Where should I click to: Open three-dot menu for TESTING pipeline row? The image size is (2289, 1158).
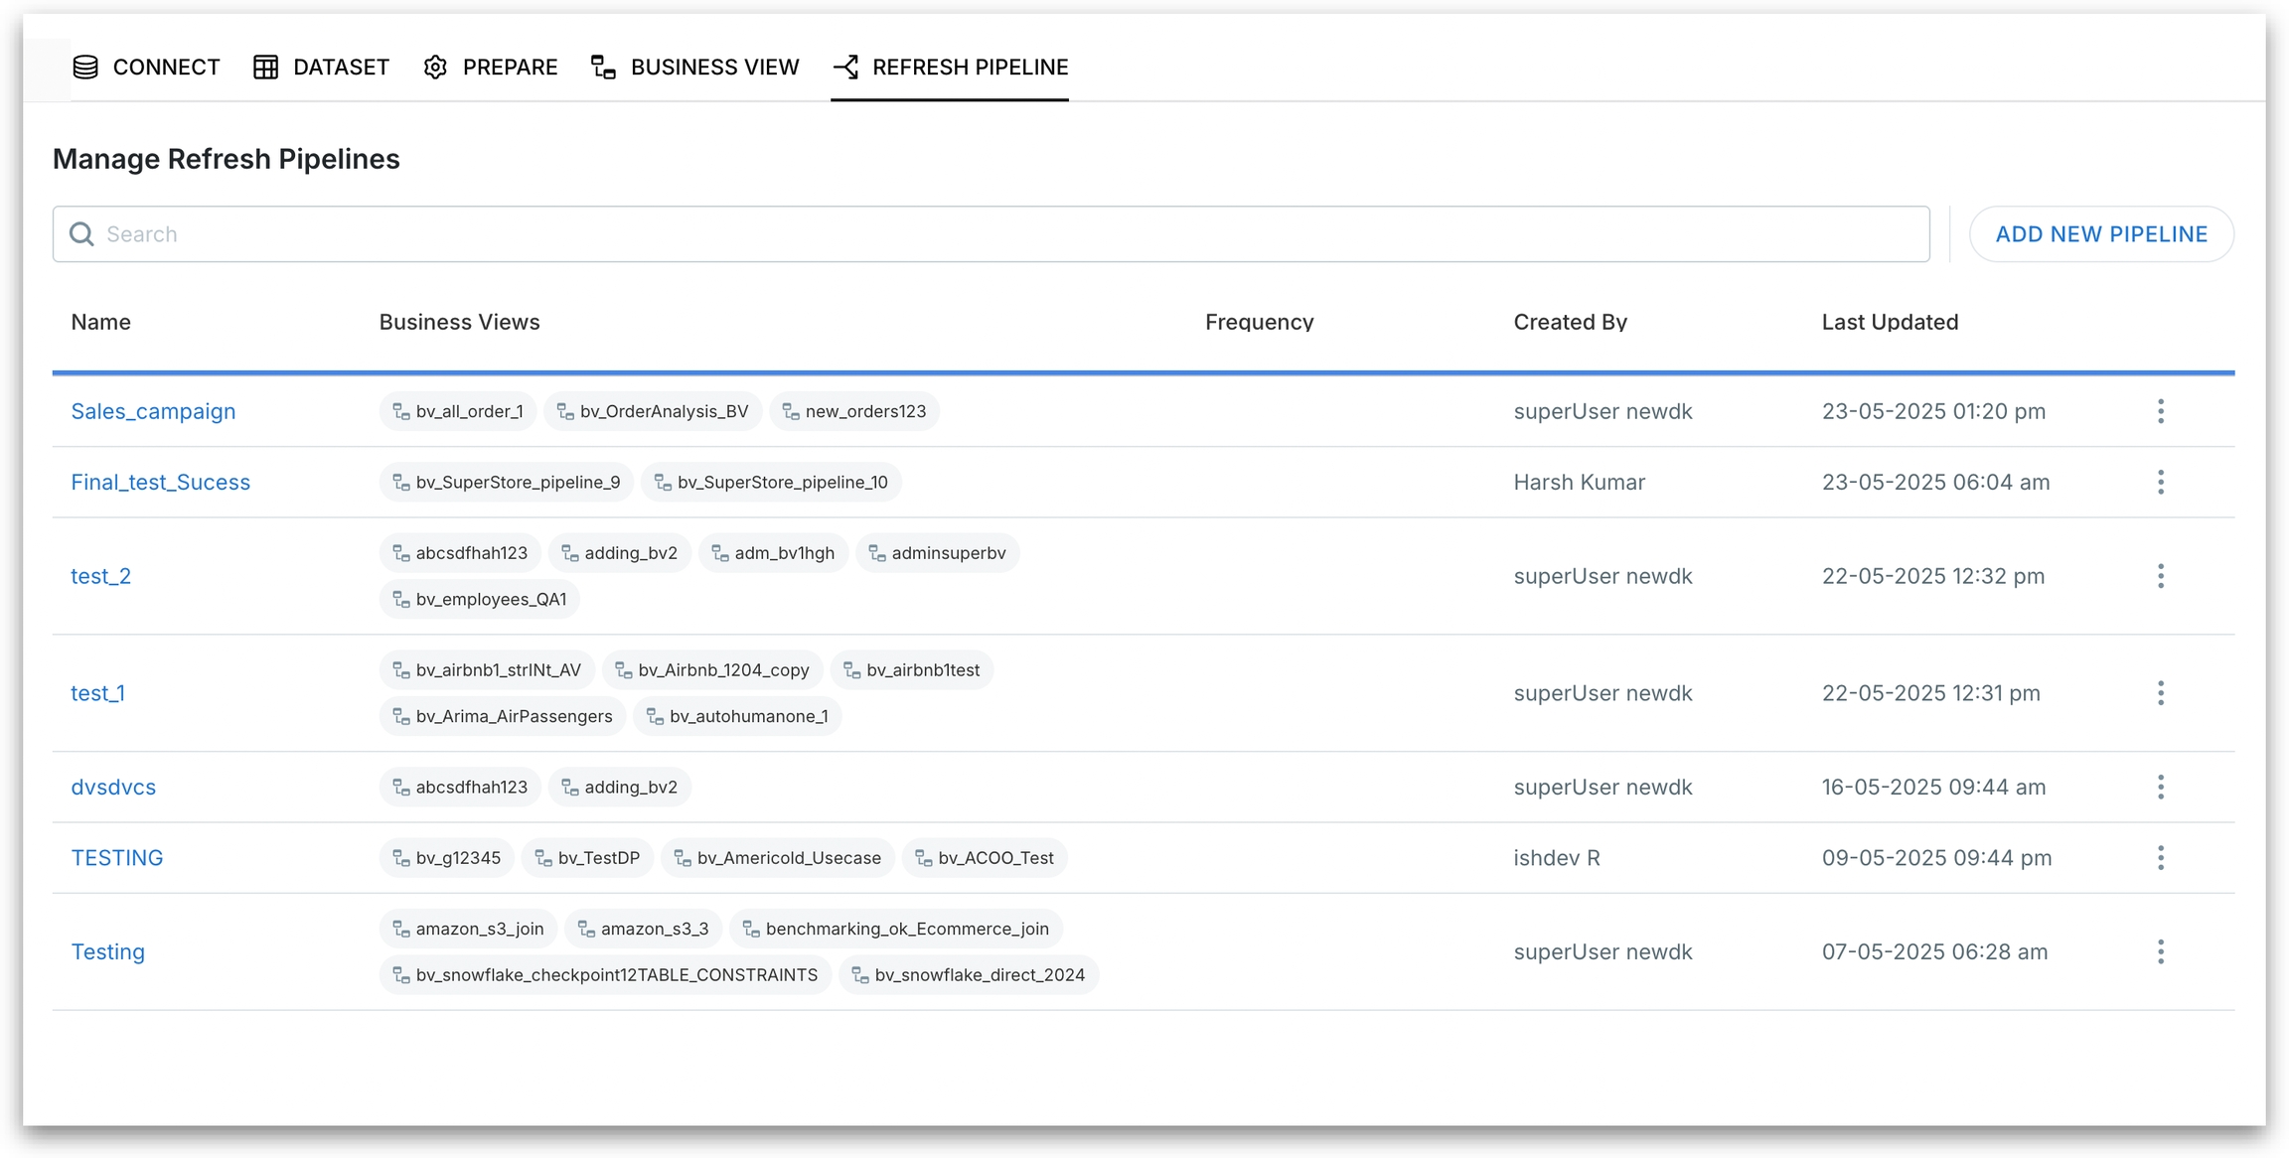click(x=2160, y=858)
